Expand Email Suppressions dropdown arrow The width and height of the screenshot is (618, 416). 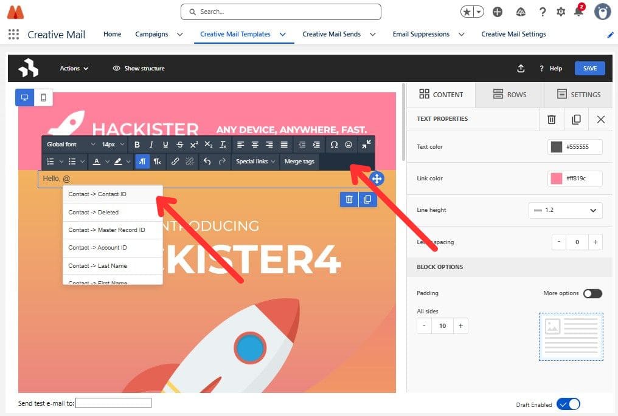[x=461, y=34]
